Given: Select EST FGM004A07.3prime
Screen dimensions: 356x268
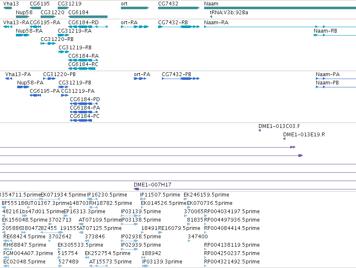Looking at the screenshot, I should pyautogui.click(x=28, y=253).
